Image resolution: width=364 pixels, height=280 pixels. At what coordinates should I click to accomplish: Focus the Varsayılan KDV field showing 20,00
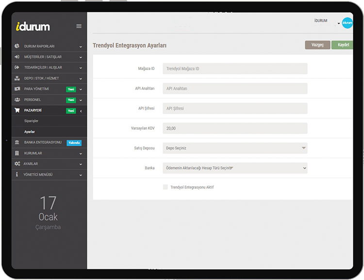tap(235, 128)
